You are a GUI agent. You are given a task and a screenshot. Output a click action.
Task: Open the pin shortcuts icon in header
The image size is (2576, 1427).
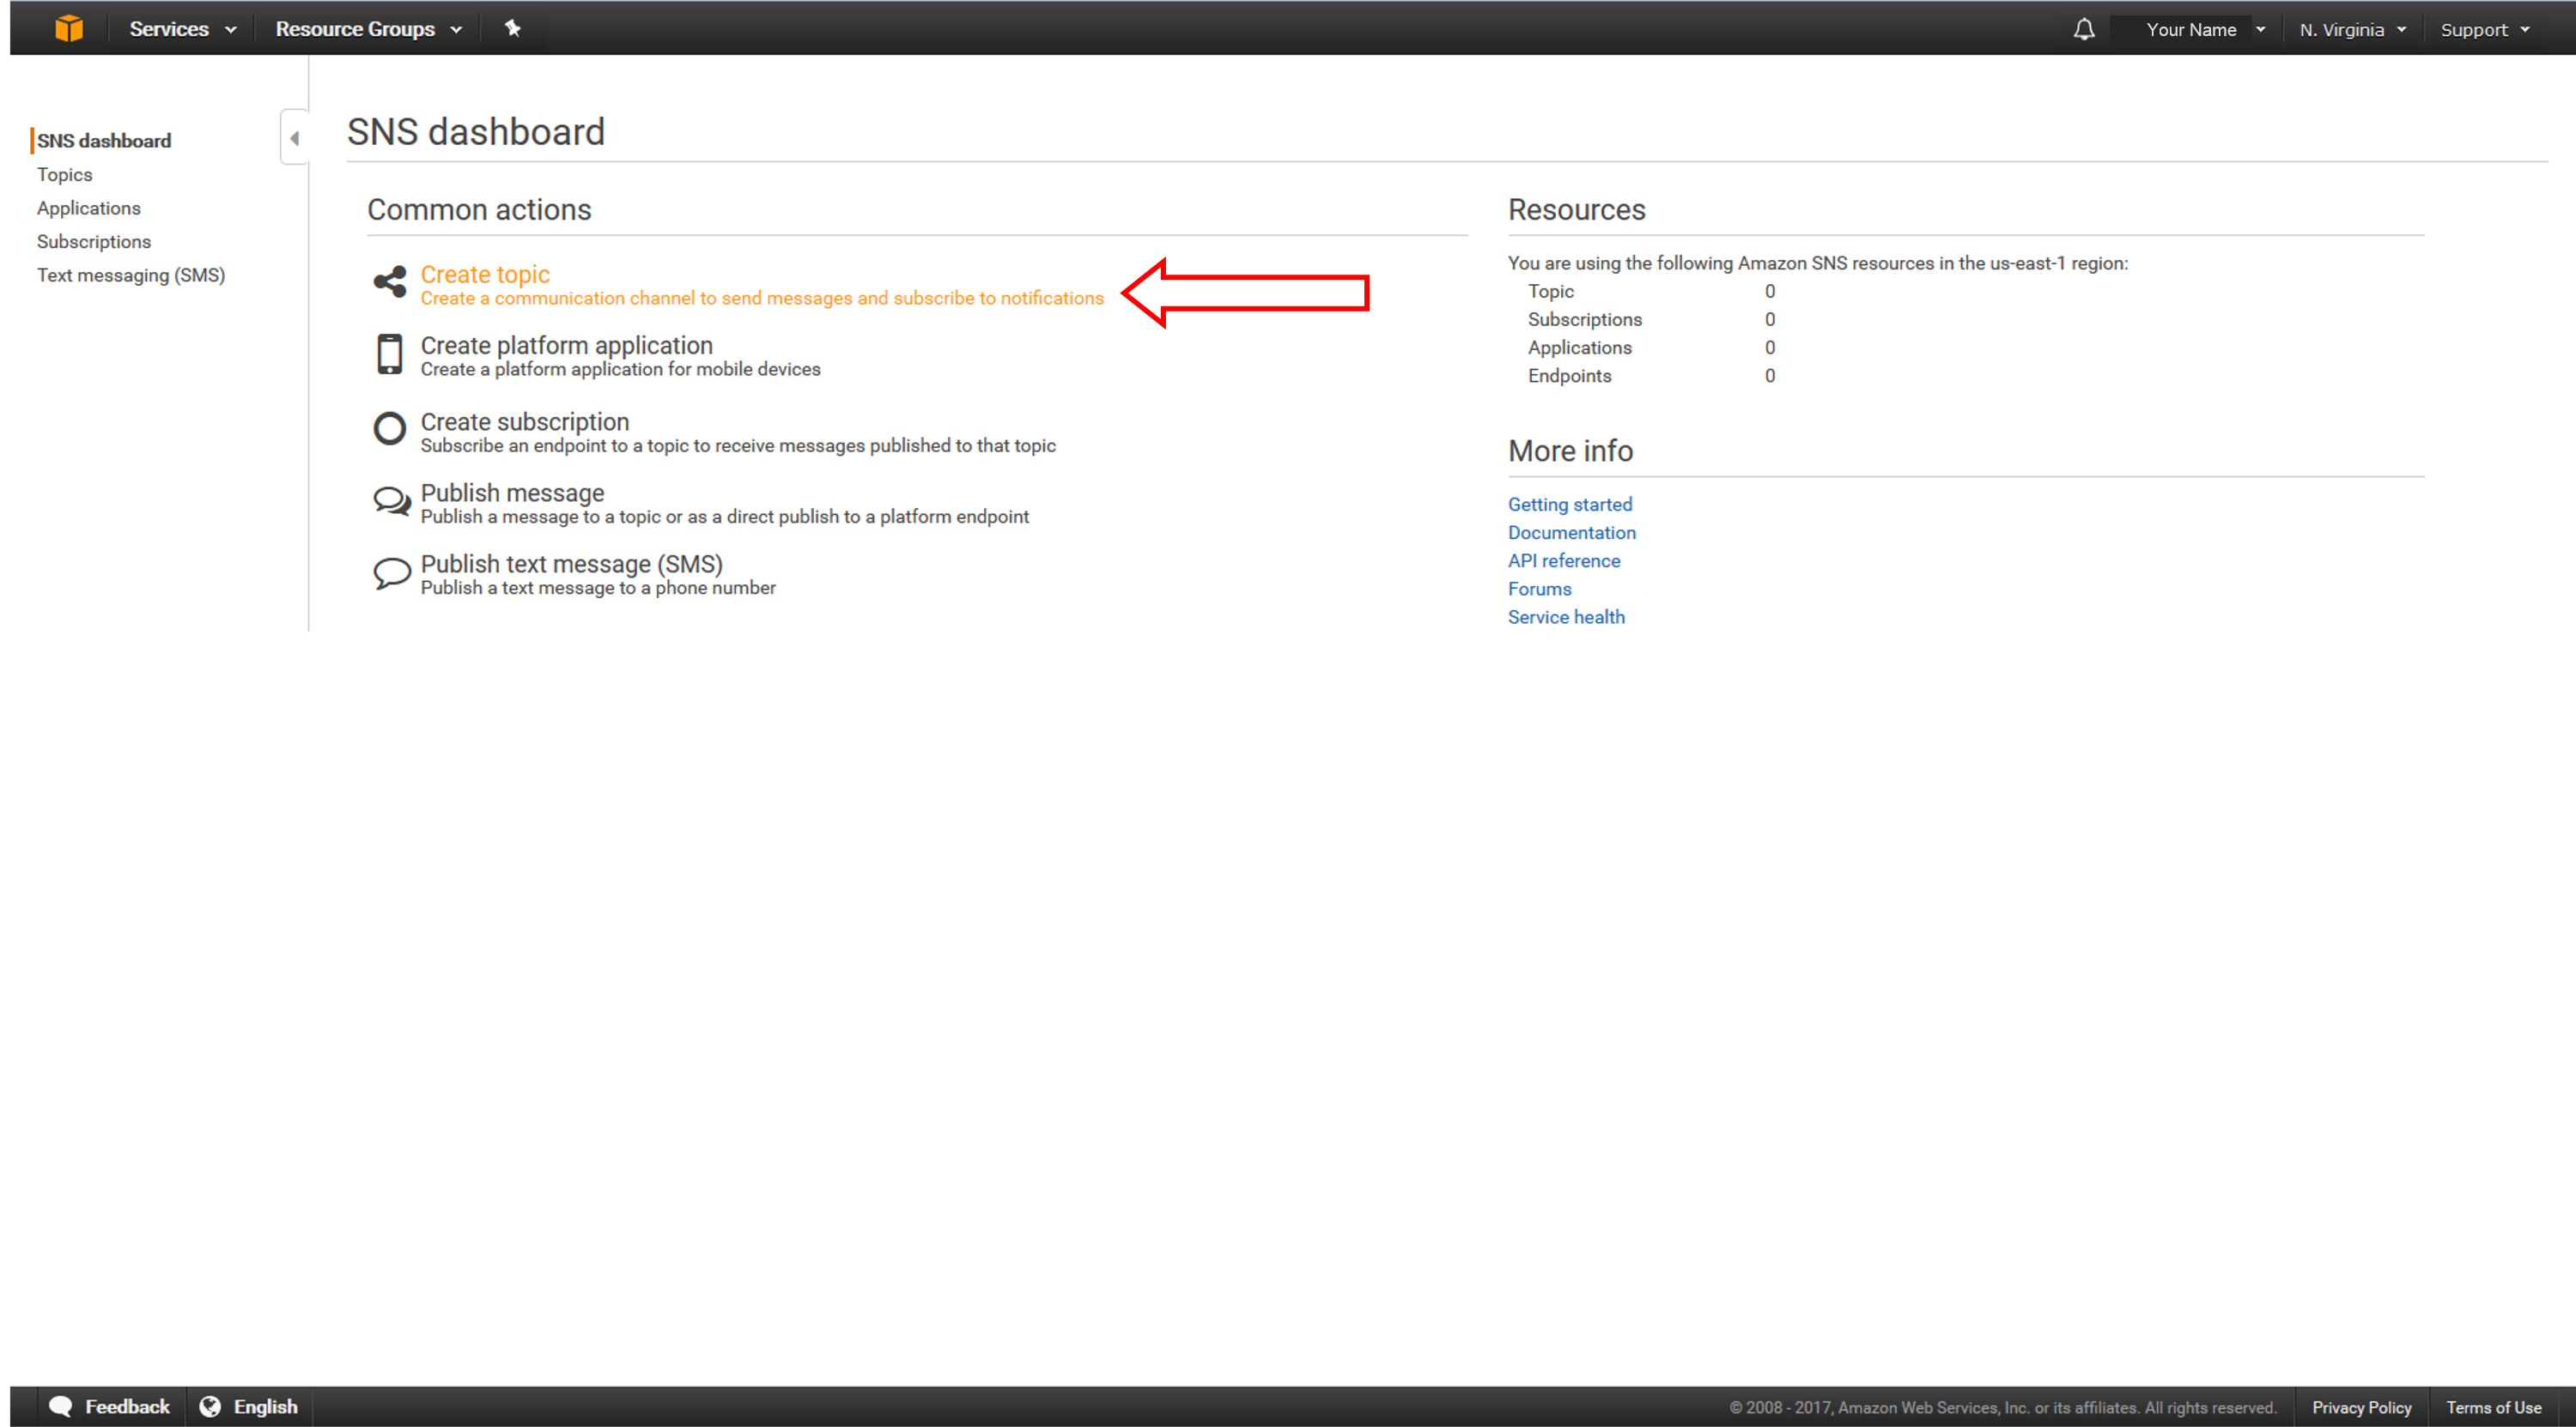512,28
